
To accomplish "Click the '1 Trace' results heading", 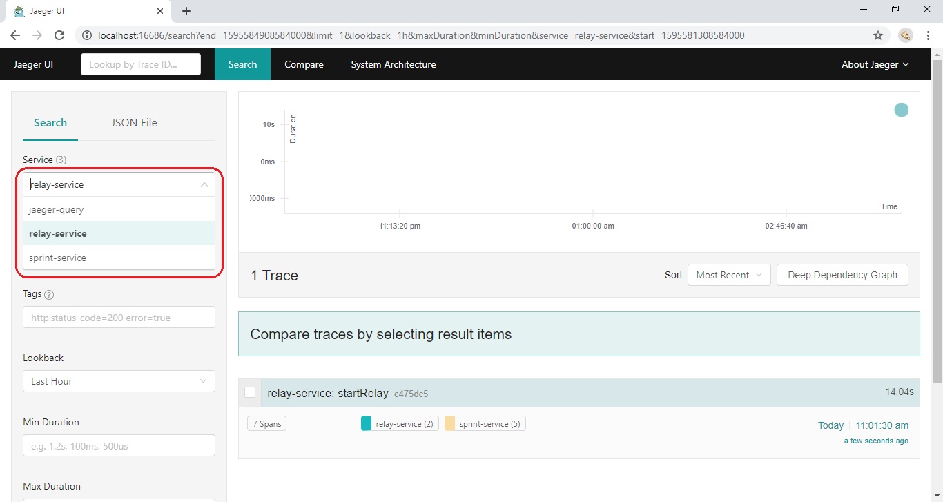I will [274, 276].
